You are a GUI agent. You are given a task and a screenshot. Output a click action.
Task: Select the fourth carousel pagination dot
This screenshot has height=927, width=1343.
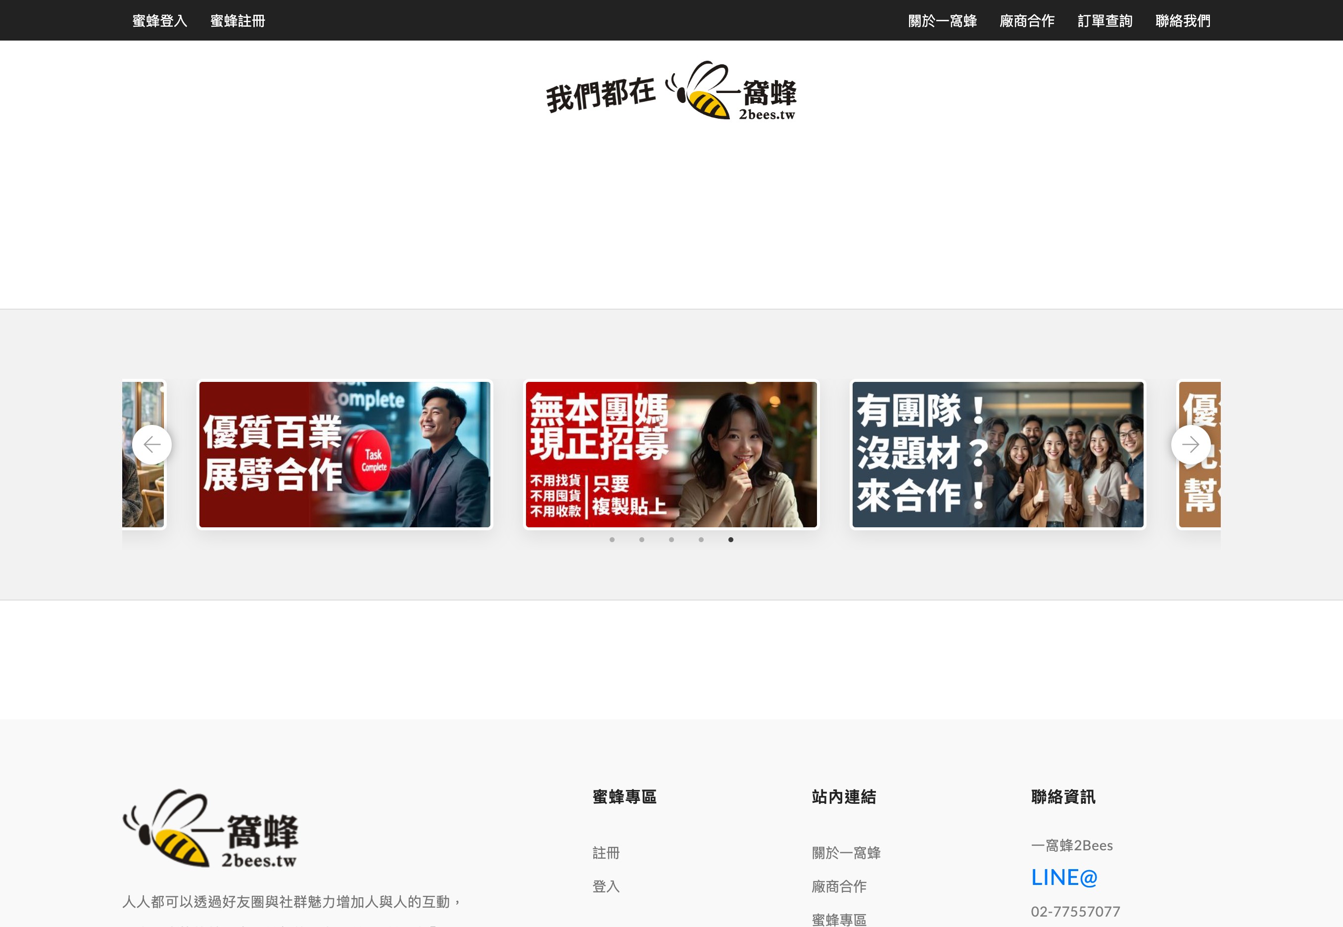coord(701,540)
